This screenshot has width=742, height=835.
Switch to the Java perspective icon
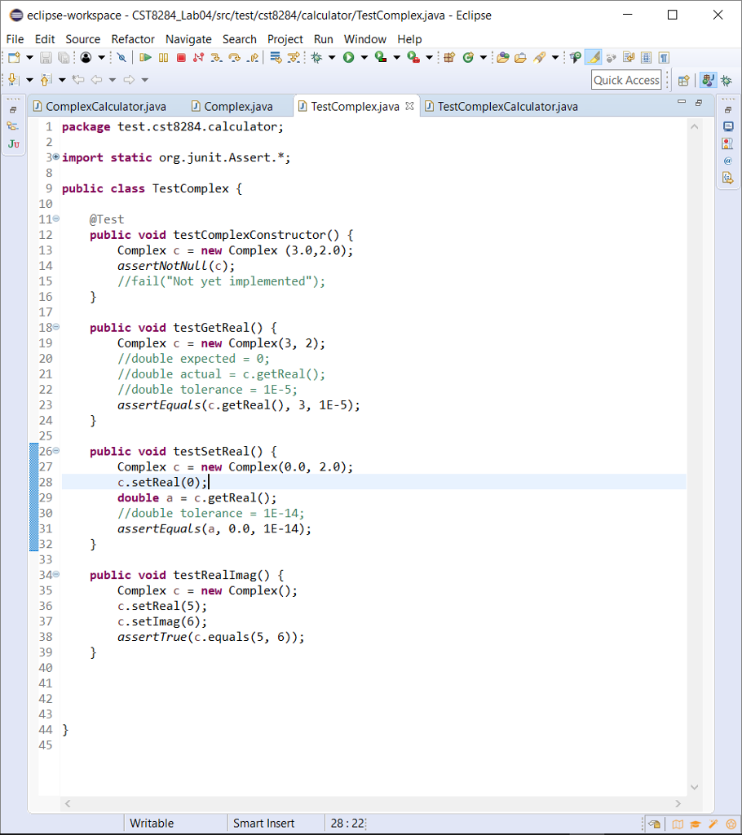708,80
